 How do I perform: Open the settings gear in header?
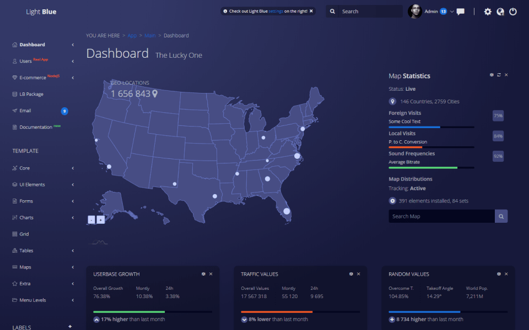pyautogui.click(x=488, y=12)
